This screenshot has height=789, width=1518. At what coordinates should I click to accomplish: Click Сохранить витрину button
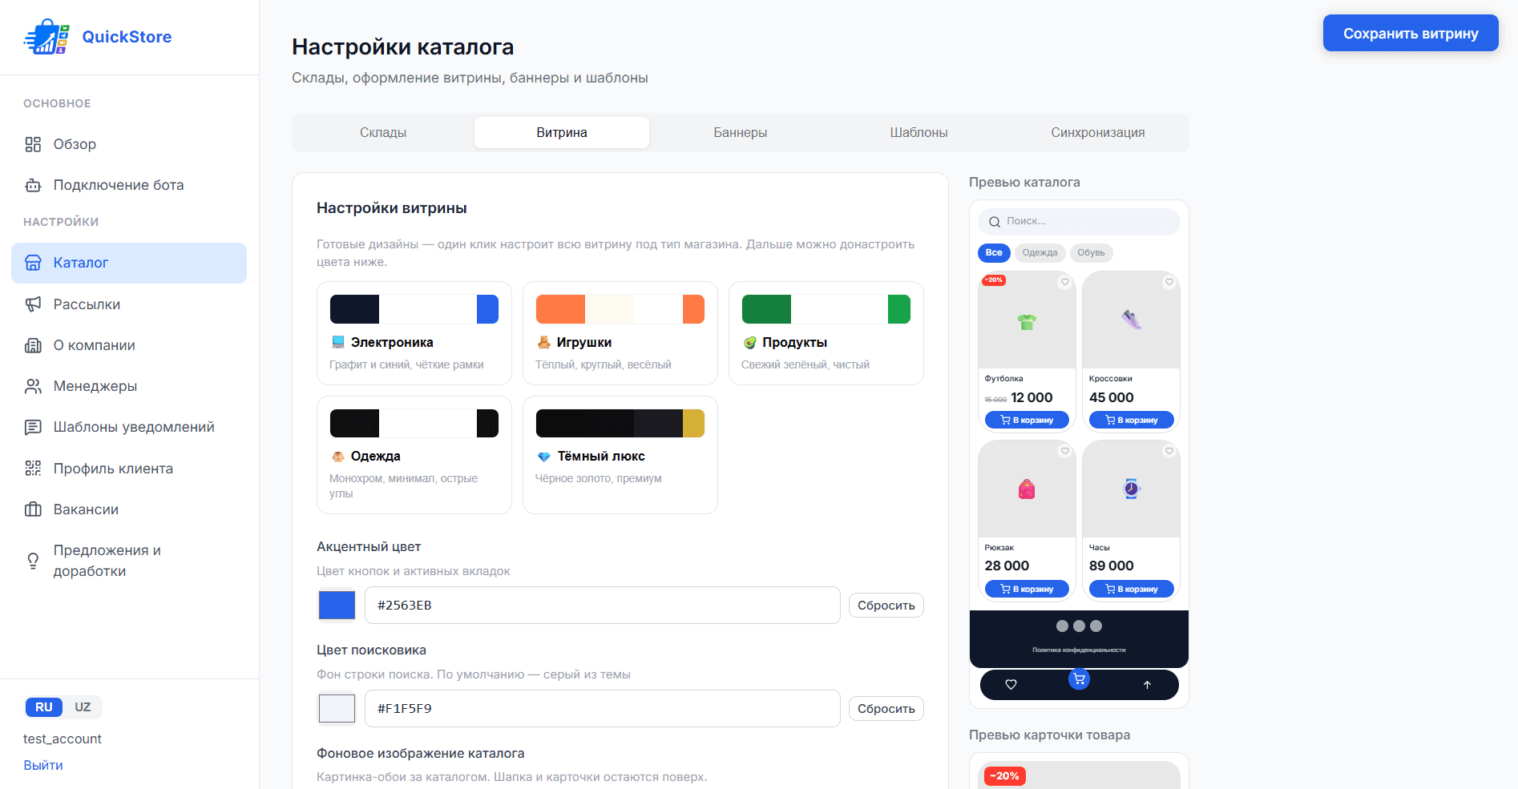click(1411, 33)
